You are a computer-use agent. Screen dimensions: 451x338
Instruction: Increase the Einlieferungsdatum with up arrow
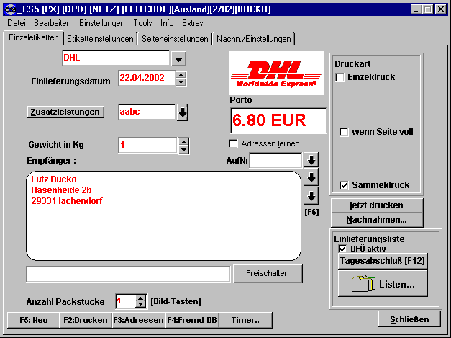coord(181,75)
